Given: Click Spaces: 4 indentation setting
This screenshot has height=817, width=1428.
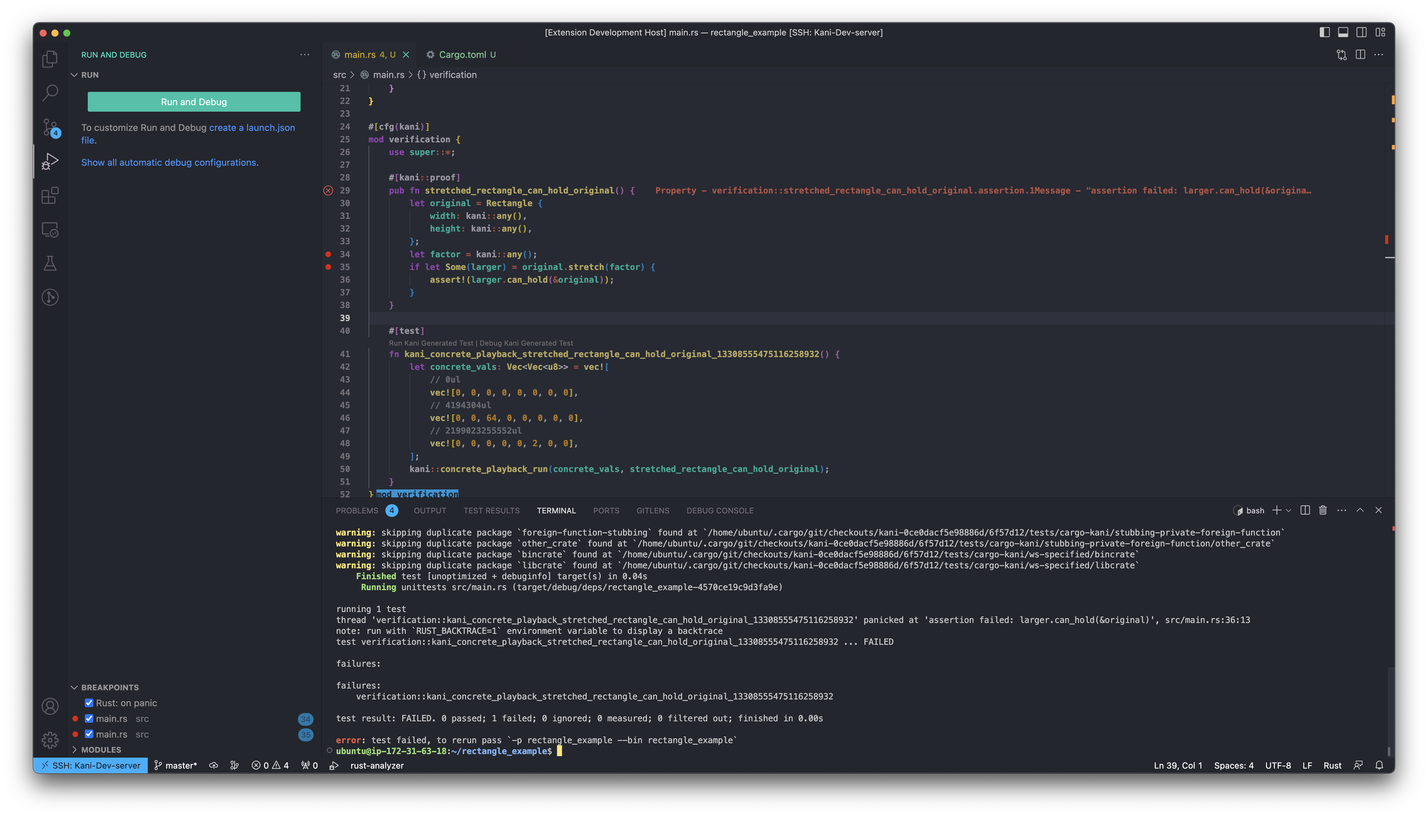Looking at the screenshot, I should point(1233,765).
